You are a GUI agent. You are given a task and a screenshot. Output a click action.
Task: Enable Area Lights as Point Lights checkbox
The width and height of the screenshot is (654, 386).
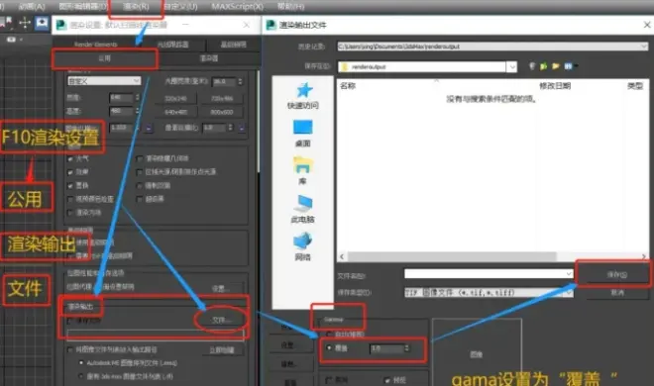[x=140, y=172]
